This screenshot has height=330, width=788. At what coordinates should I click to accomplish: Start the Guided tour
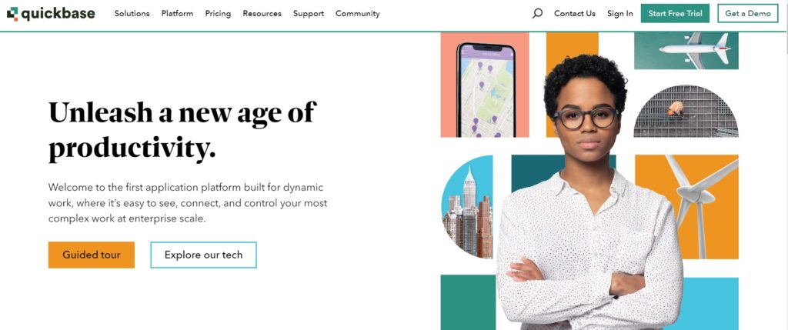pos(91,255)
